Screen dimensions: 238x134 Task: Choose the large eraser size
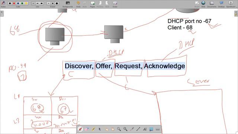(57, 3)
